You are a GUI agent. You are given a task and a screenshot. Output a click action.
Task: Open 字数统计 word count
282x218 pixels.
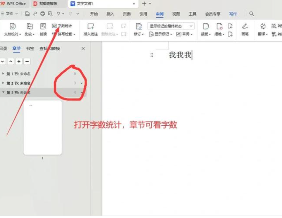[62, 26]
